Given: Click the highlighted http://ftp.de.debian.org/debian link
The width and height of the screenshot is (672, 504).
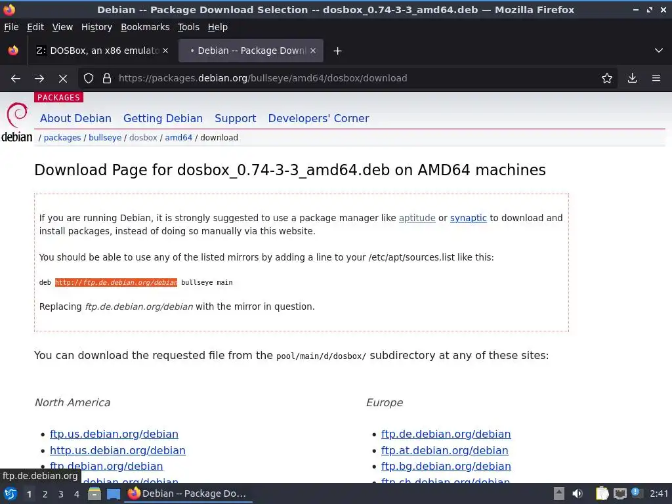Looking at the screenshot, I should pos(115,282).
